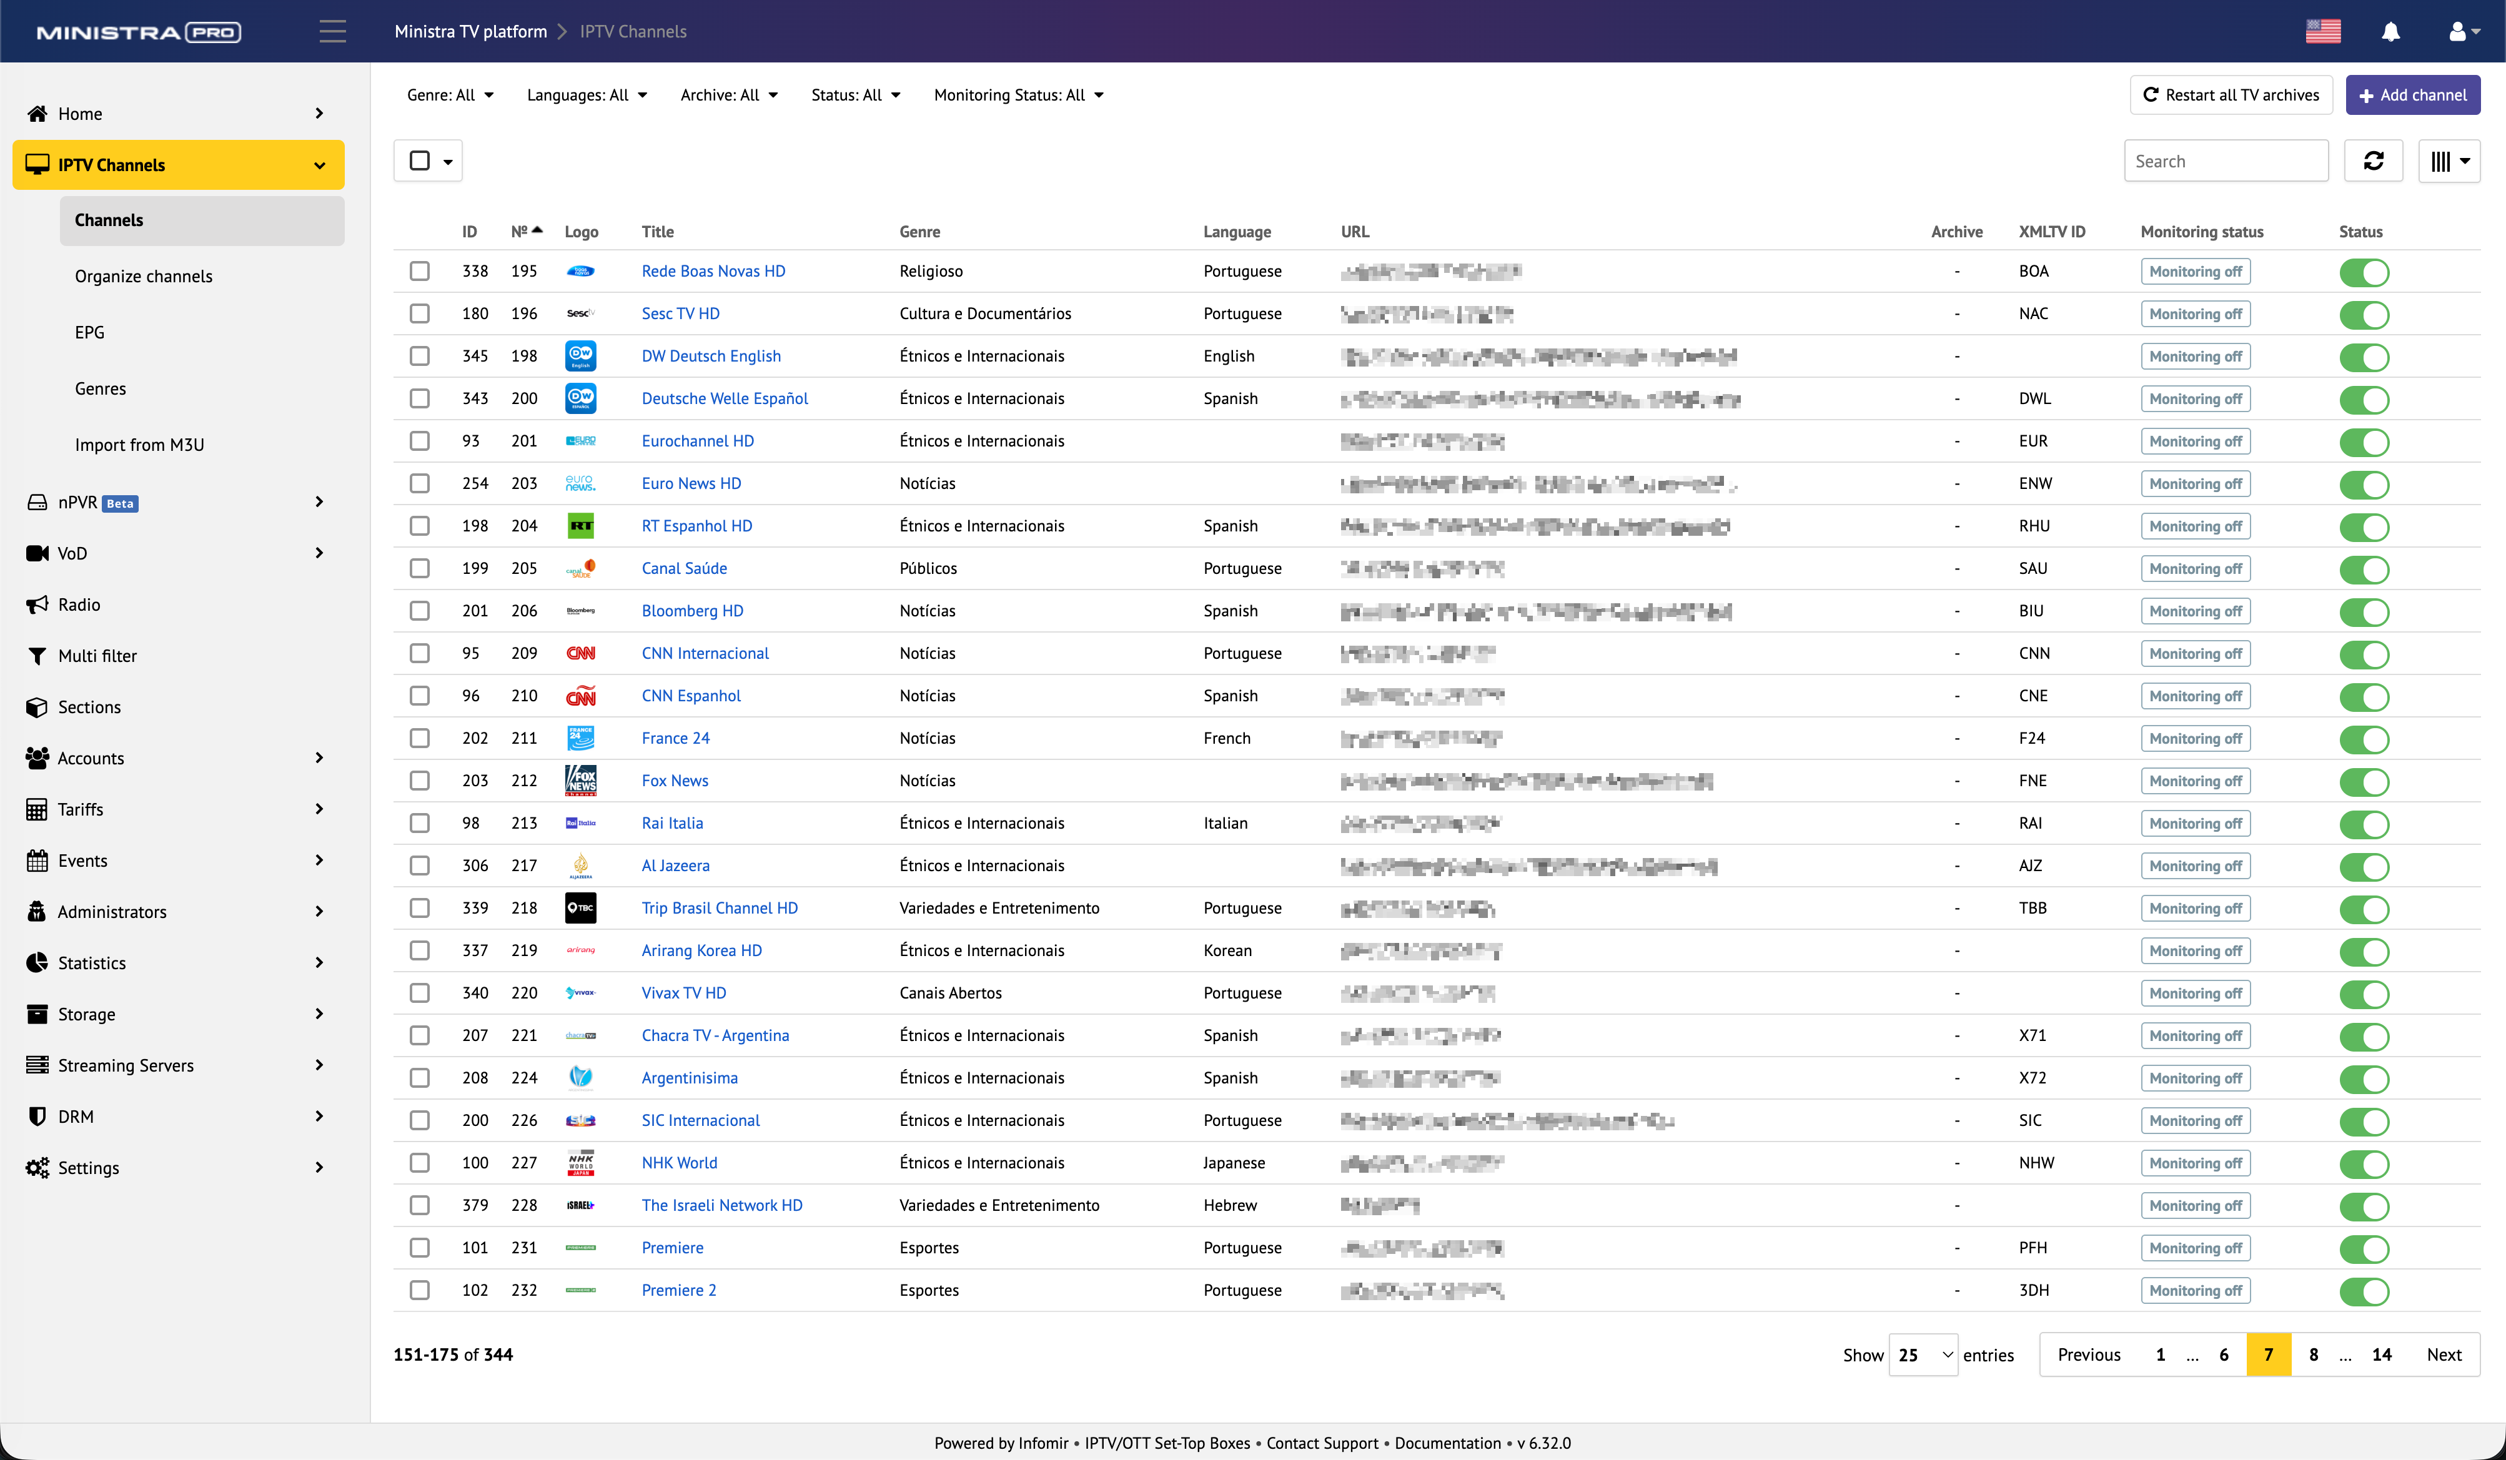Open the Genre: All filter dropdown

[450, 96]
